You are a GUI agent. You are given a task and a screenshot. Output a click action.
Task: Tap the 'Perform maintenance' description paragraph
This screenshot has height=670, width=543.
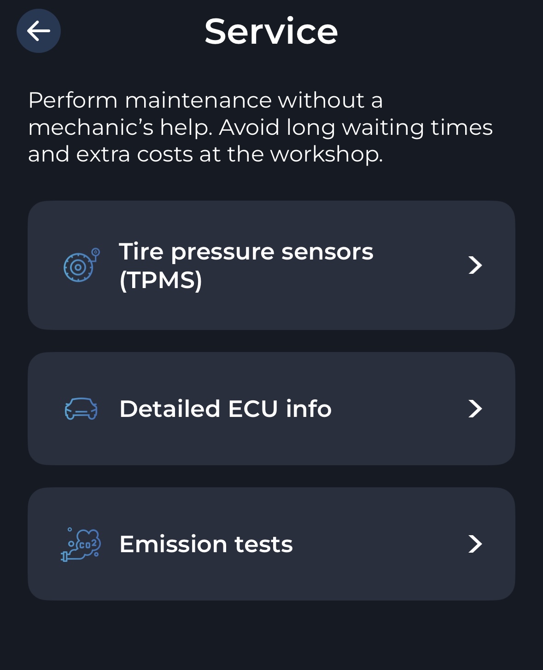click(x=260, y=127)
